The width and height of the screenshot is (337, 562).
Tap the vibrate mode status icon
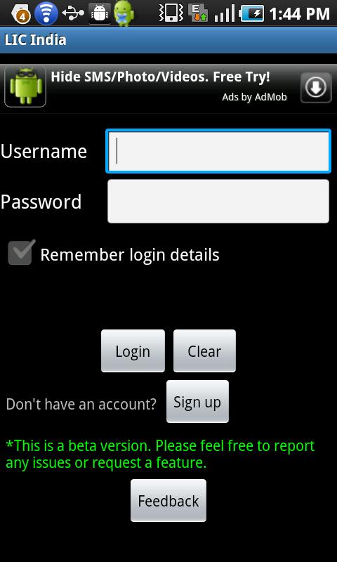click(171, 13)
